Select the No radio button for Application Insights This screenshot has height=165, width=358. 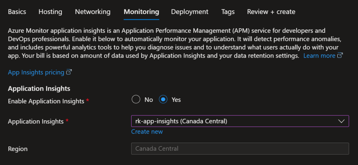tap(136, 100)
